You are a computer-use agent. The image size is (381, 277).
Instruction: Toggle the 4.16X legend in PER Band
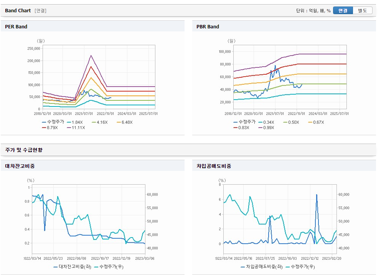coord(100,122)
